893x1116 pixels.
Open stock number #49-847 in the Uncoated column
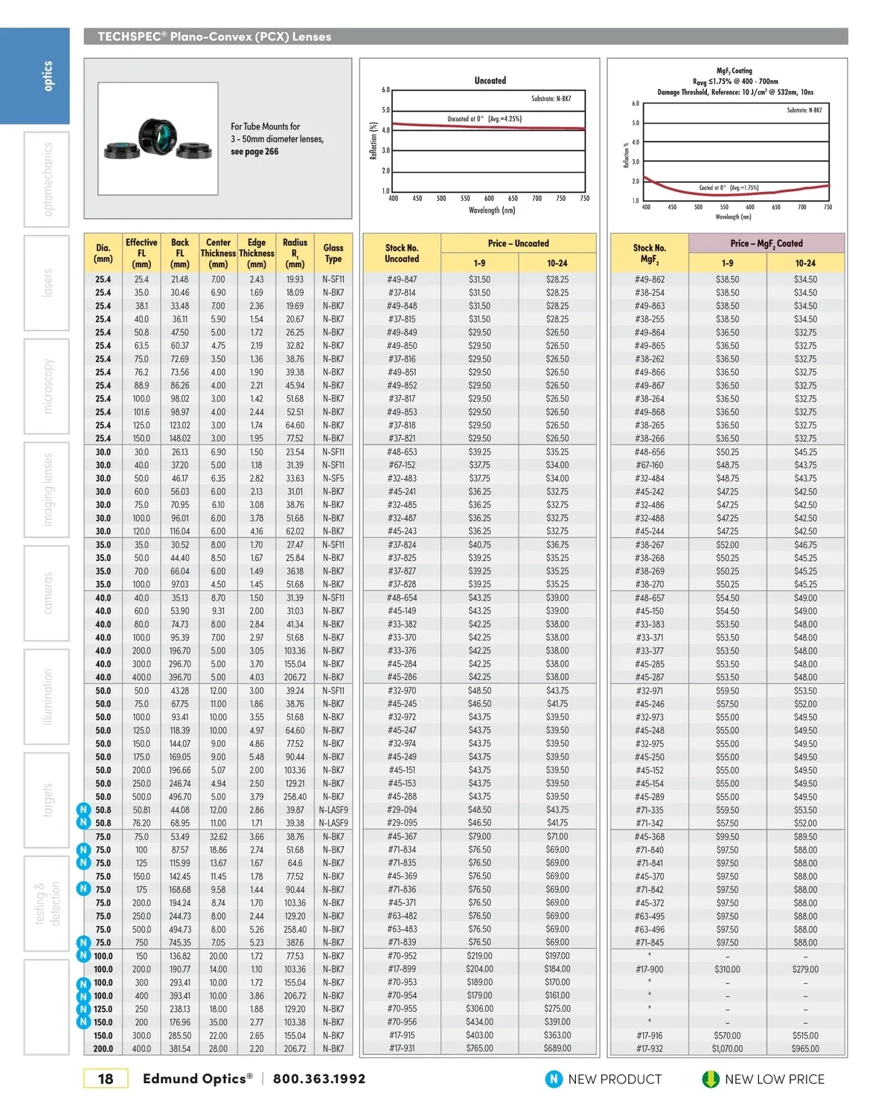[x=402, y=280]
